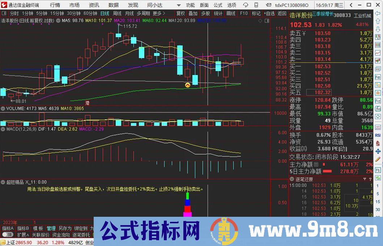
Task: Click the 港 marker below the K-line chart
Action: click(87, 103)
